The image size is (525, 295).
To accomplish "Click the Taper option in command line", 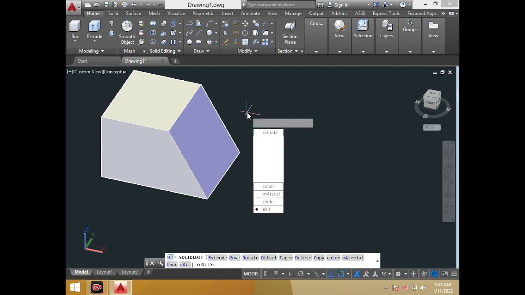I will coord(286,258).
